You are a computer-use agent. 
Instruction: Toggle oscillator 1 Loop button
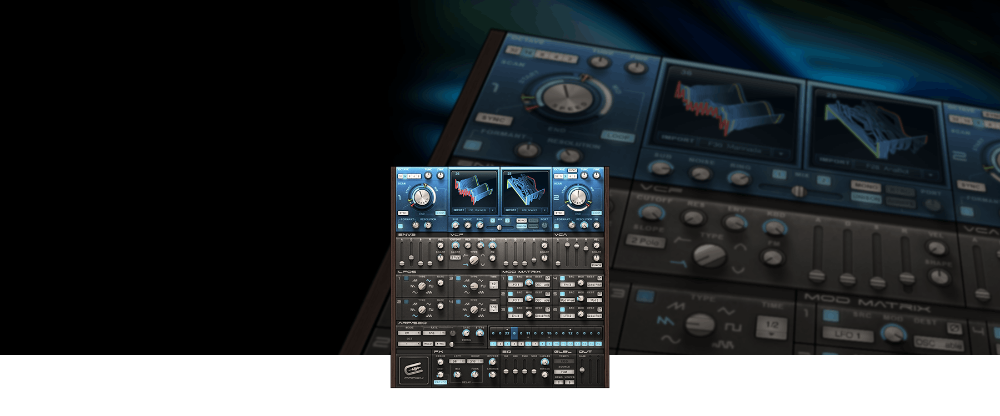coord(441,213)
